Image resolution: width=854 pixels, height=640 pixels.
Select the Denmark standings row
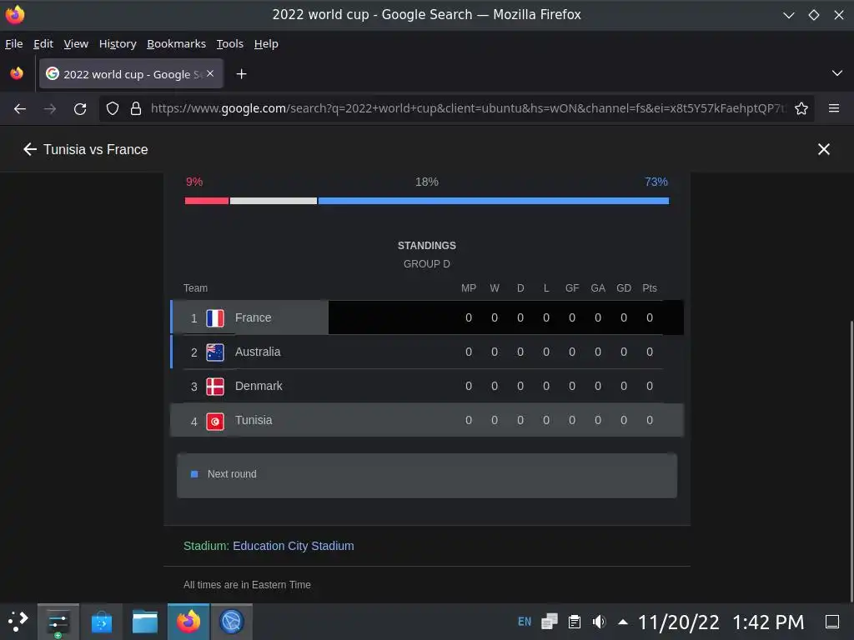point(427,386)
